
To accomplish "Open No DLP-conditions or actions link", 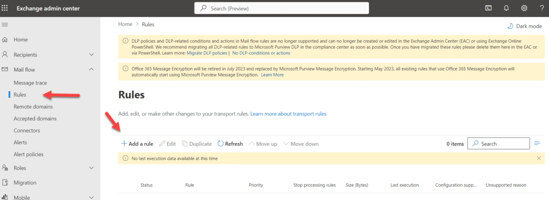I will coord(261,53).
